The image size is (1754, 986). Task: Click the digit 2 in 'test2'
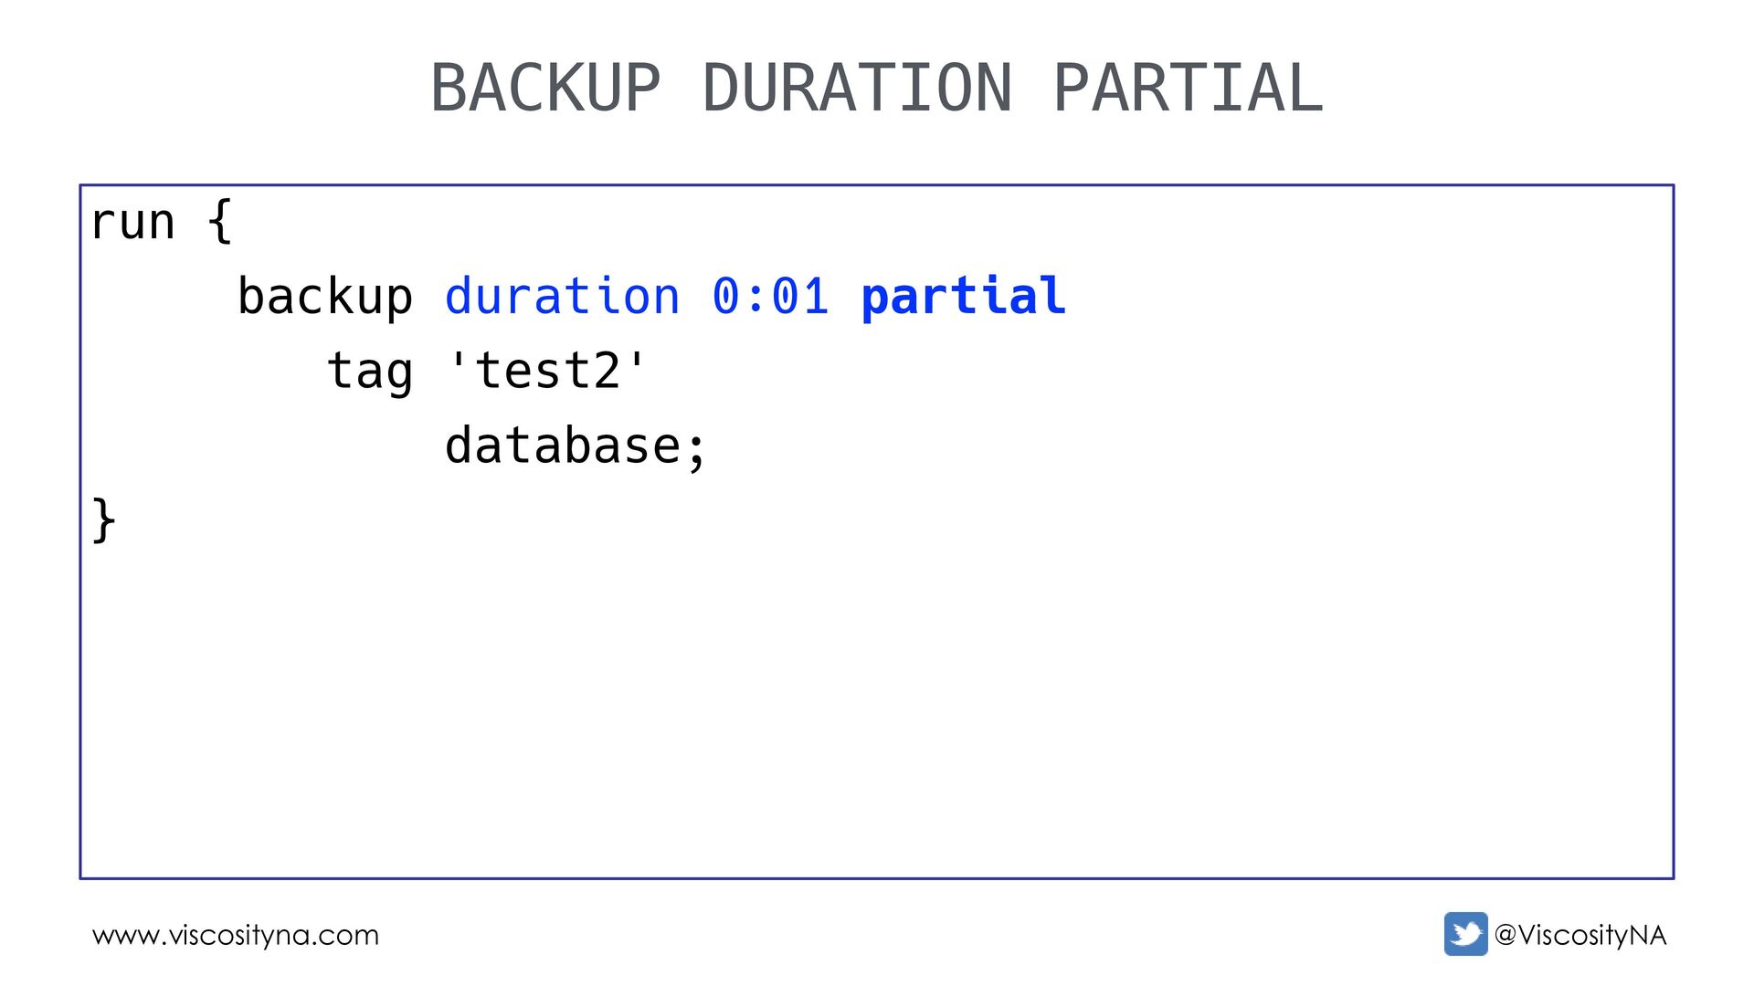pyautogui.click(x=608, y=372)
